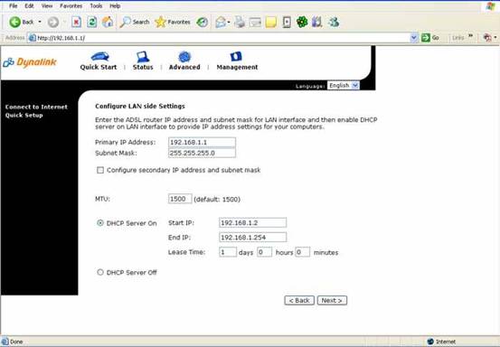
Task: Click the MTU input field
Action: point(180,199)
